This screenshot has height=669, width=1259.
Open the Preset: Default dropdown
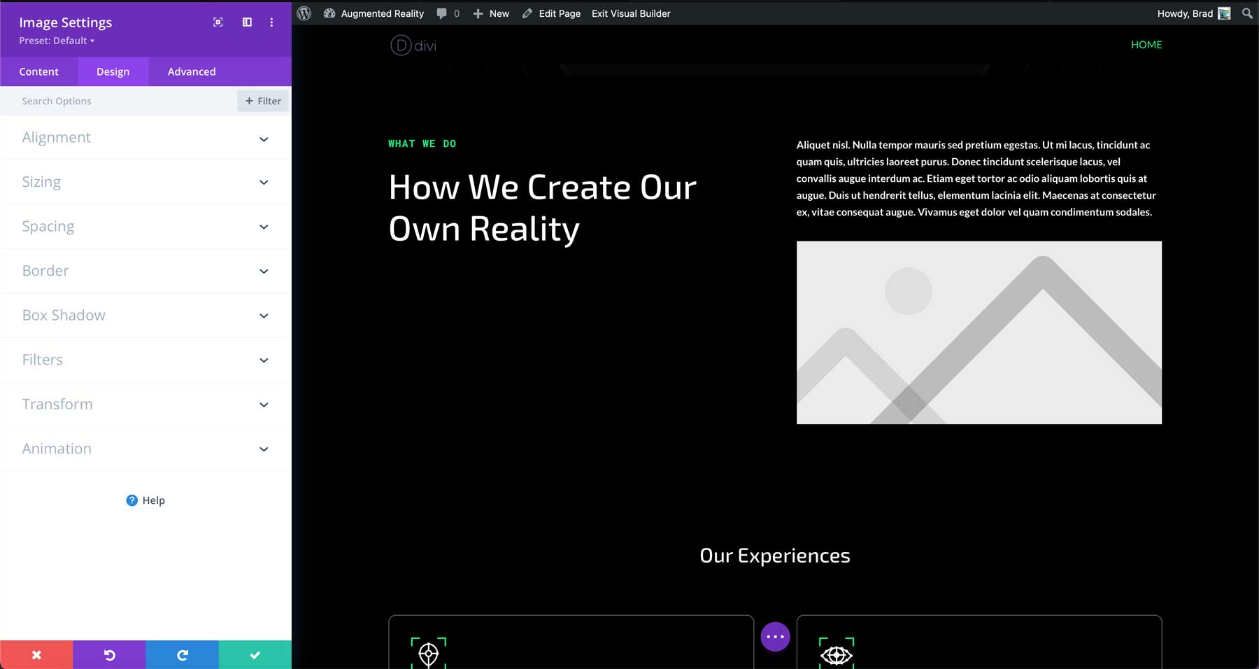click(x=55, y=41)
